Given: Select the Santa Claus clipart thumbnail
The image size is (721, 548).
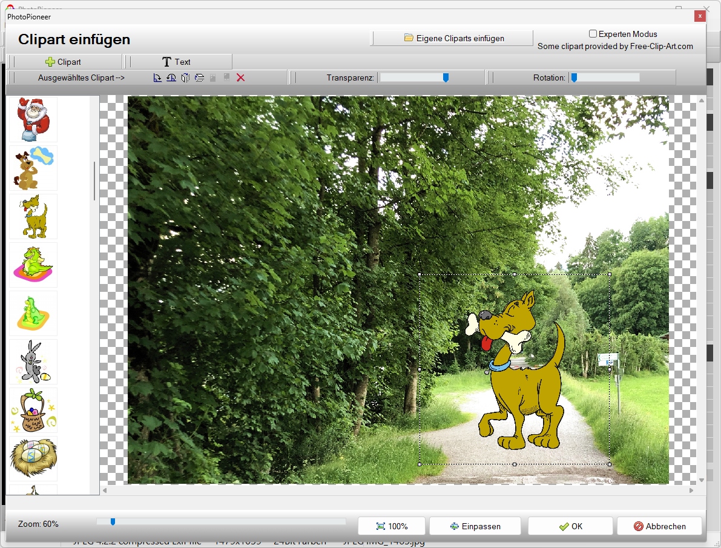Looking at the screenshot, I should pyautogui.click(x=33, y=119).
